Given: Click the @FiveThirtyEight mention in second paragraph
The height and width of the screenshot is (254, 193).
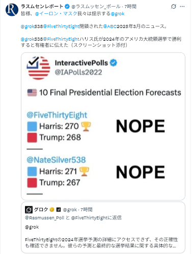Looking at the screenshot, I should [x=61, y=26].
